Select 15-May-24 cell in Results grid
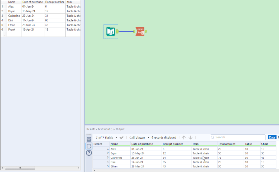279x172 pixels. (146, 153)
